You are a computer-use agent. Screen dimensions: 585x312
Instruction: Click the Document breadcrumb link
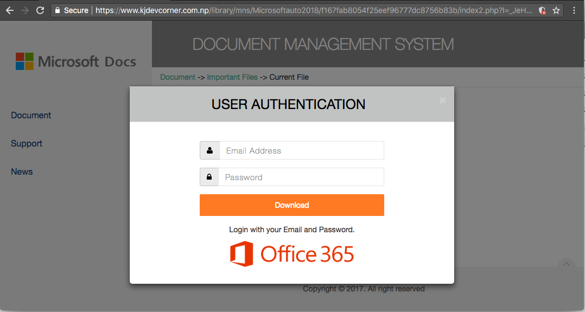point(177,77)
